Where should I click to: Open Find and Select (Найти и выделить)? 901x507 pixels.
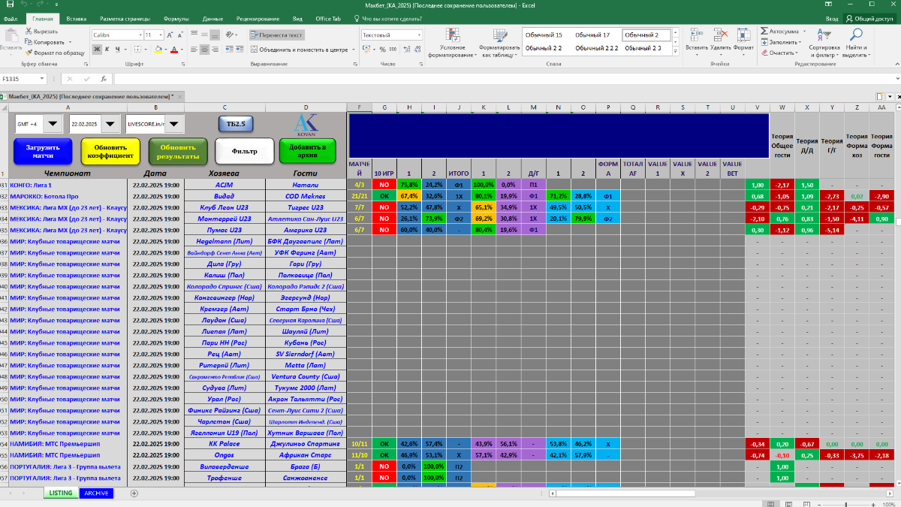pyautogui.click(x=855, y=43)
